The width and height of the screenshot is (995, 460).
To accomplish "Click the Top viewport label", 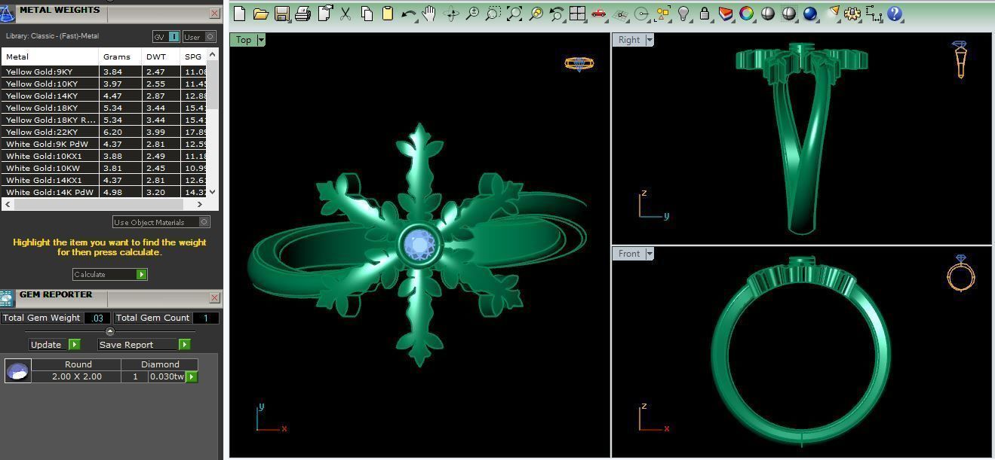I will [x=244, y=40].
